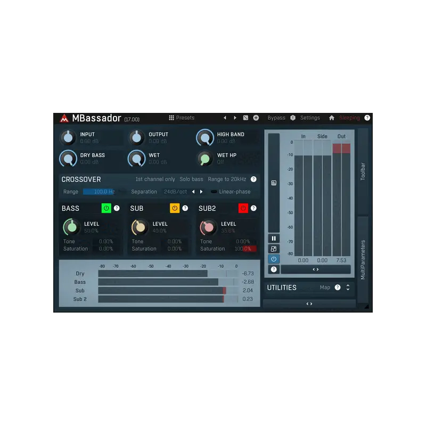Click the BASS LEVEL knob

72,227
